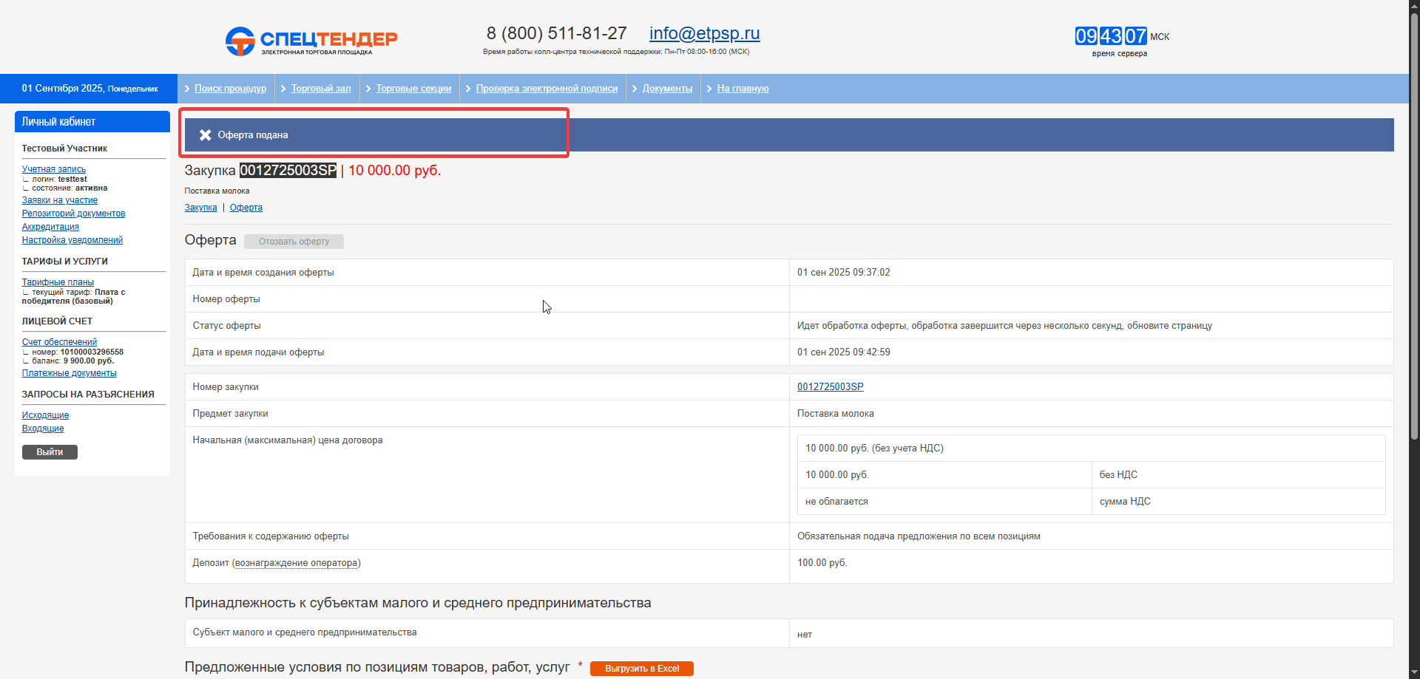The width and height of the screenshot is (1420, 679).
Task: Open 'Учетная запись' in sidebar
Action: [54, 169]
